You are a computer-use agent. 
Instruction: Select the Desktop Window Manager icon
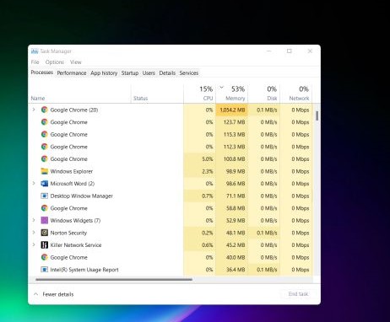coord(45,196)
